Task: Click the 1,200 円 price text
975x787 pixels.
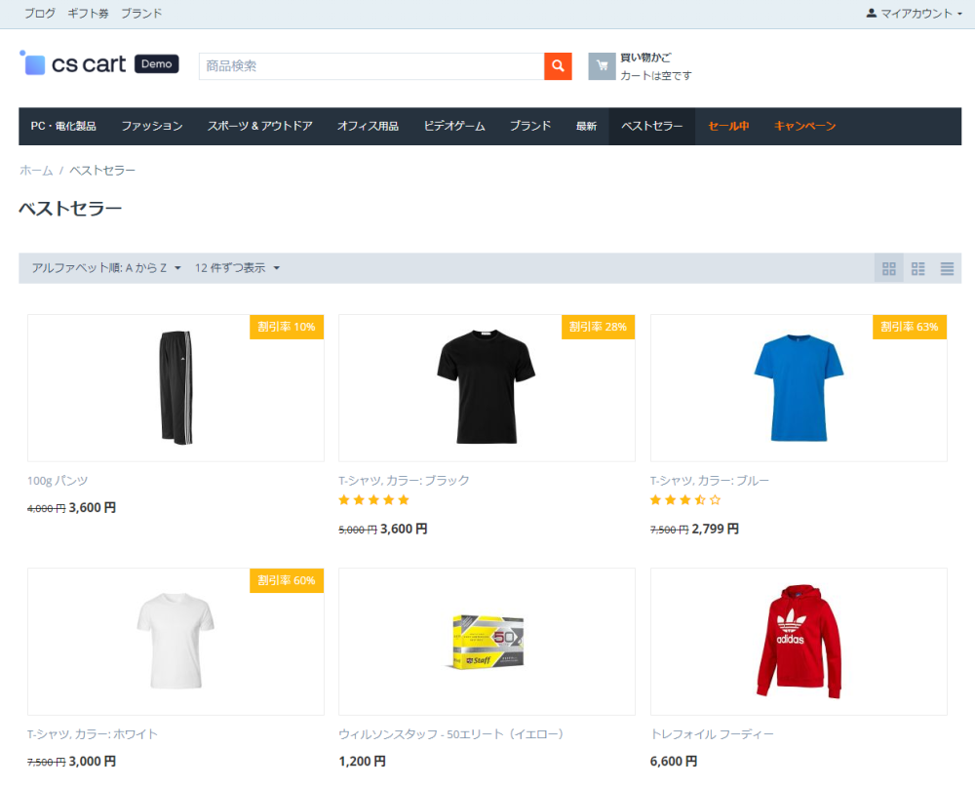Action: click(x=362, y=762)
